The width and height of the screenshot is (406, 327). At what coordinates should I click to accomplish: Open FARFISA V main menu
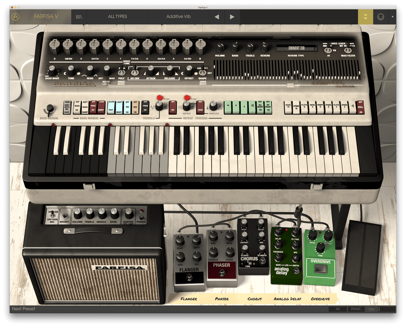[x=46, y=16]
